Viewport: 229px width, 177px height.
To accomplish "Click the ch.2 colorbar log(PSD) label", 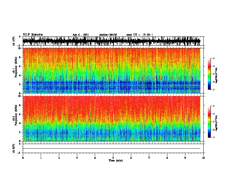I will [216, 123].
